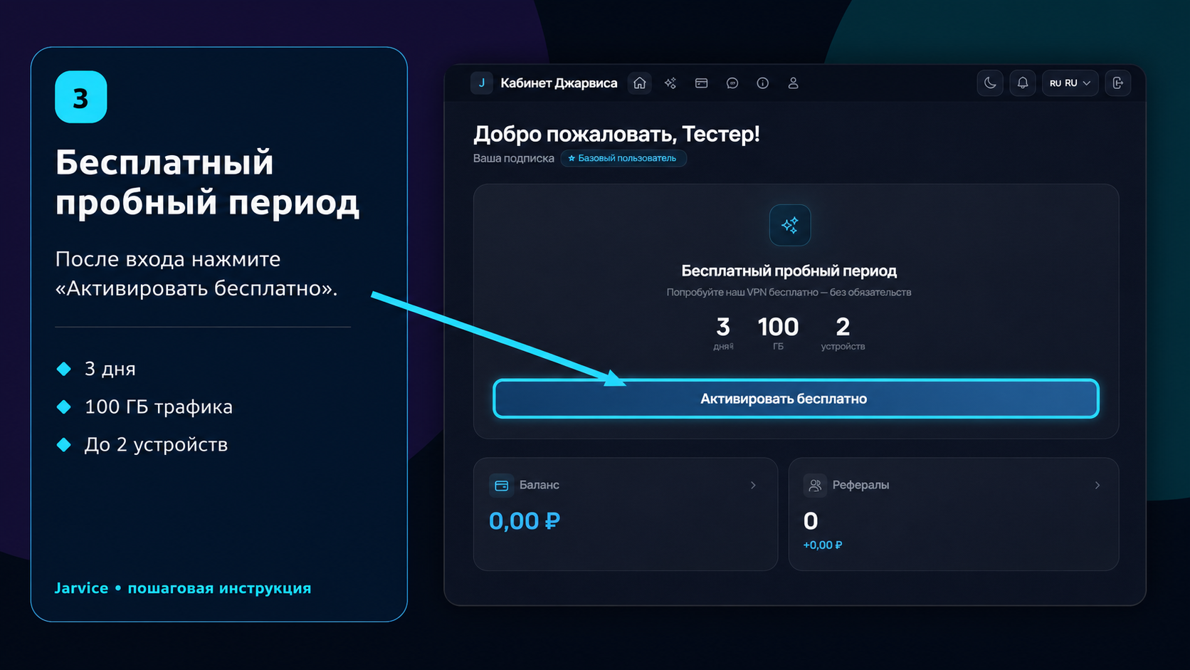Click the Кабинет Джарвиса title

(x=559, y=83)
